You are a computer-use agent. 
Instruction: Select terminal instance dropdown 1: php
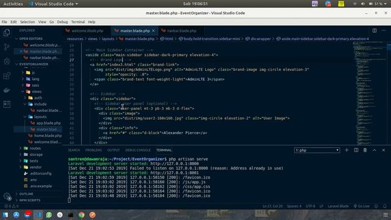pyautogui.click(x=317, y=150)
